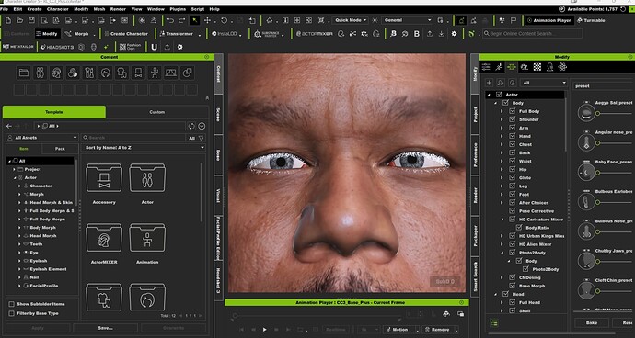Expand the Leg tree node
Image resolution: width=635 pixels, height=338 pixels.
(x=502, y=186)
